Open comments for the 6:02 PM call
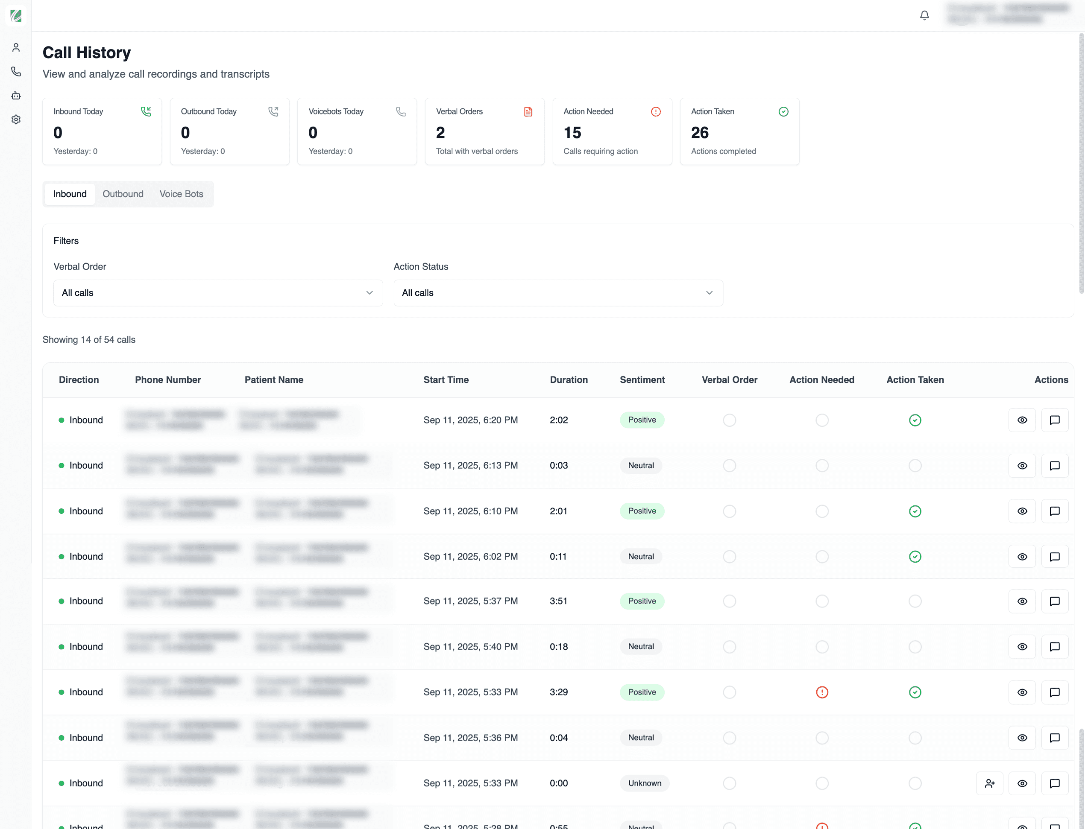 (1054, 556)
